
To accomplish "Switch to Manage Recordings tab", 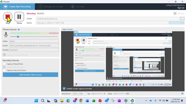I will coord(51,6).
